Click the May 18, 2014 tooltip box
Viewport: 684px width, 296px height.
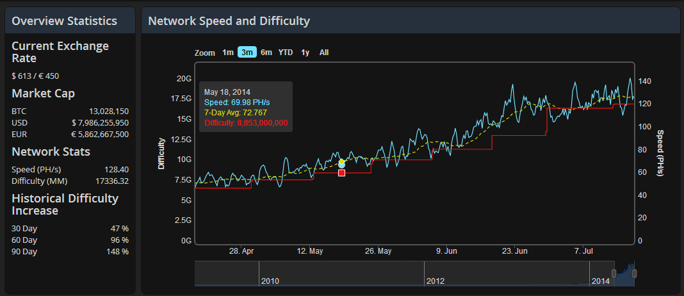tap(246, 107)
